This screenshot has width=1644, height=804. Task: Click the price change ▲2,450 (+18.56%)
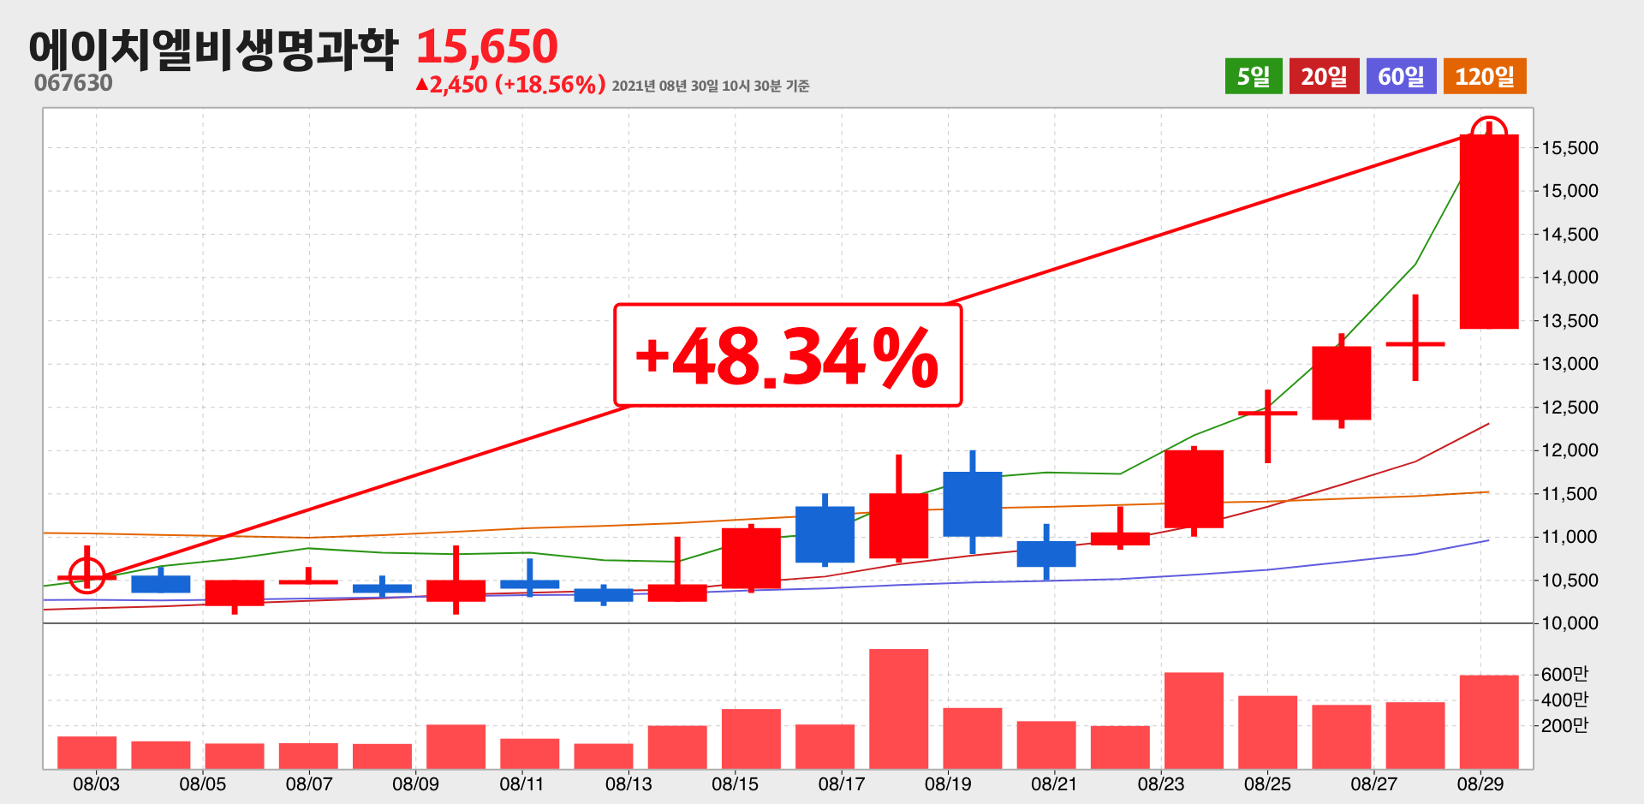(510, 85)
